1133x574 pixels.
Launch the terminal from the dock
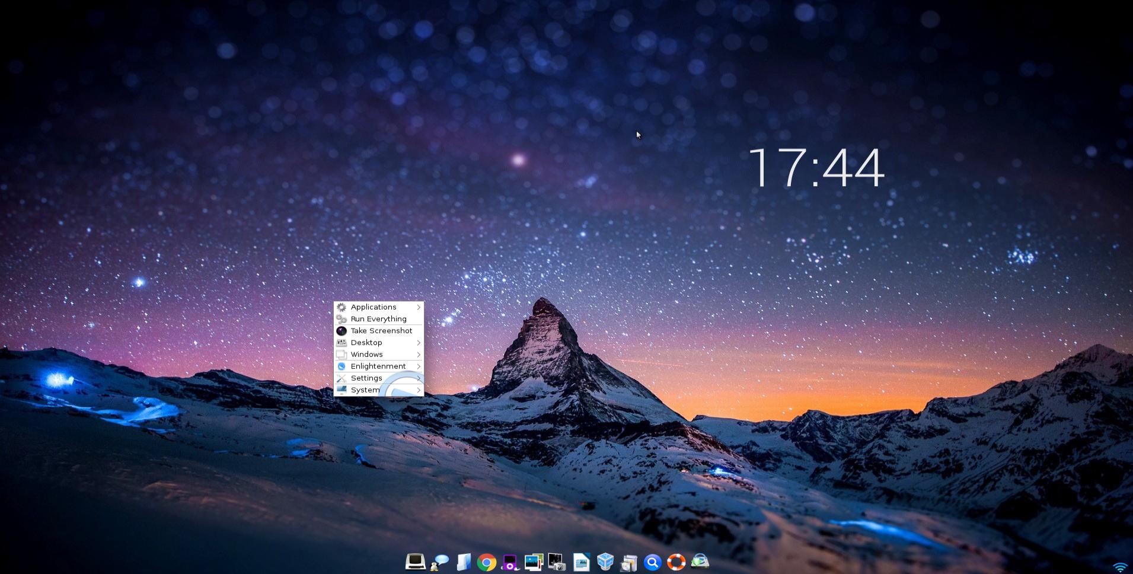(415, 561)
